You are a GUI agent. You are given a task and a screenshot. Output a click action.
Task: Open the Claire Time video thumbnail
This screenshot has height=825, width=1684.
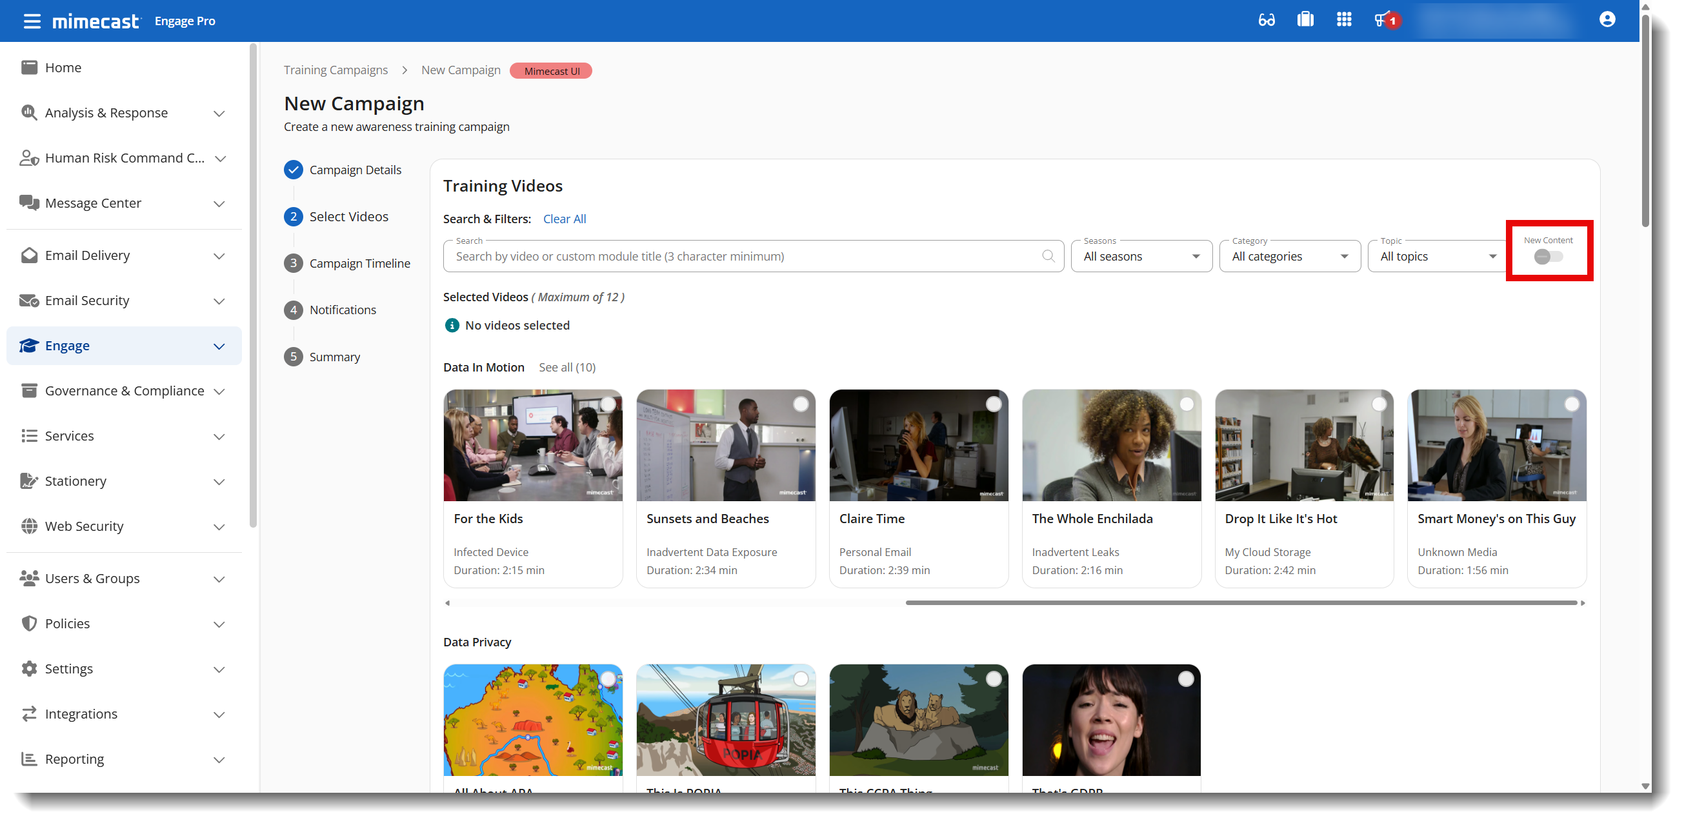[918, 445]
